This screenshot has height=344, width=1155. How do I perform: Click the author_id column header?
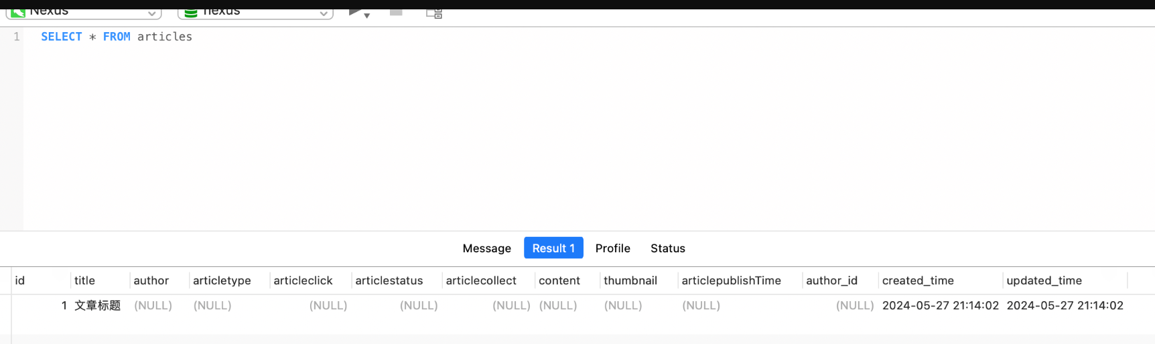point(831,280)
